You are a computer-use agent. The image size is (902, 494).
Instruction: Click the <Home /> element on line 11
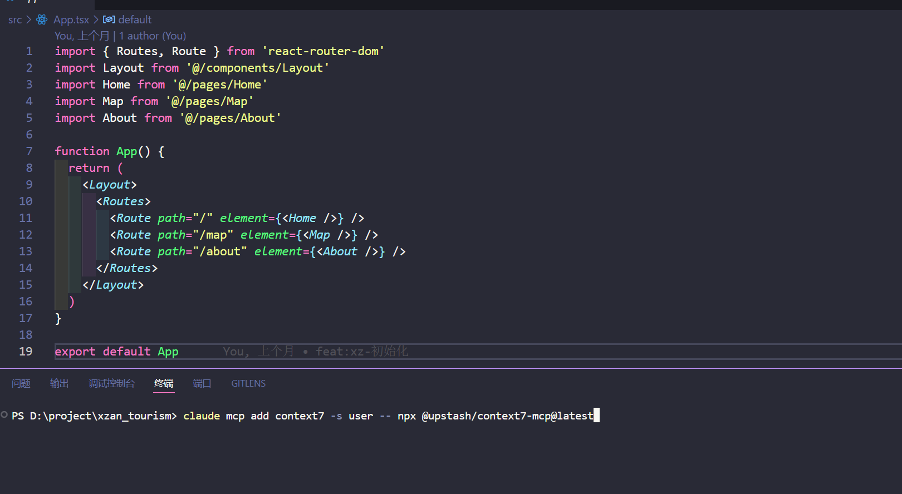point(310,218)
